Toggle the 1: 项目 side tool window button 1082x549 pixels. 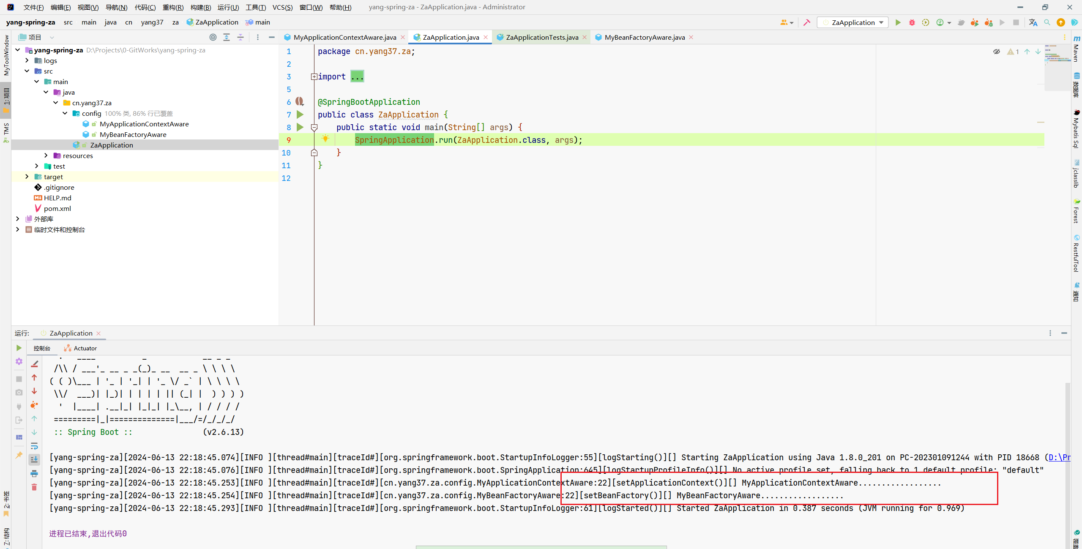click(6, 100)
